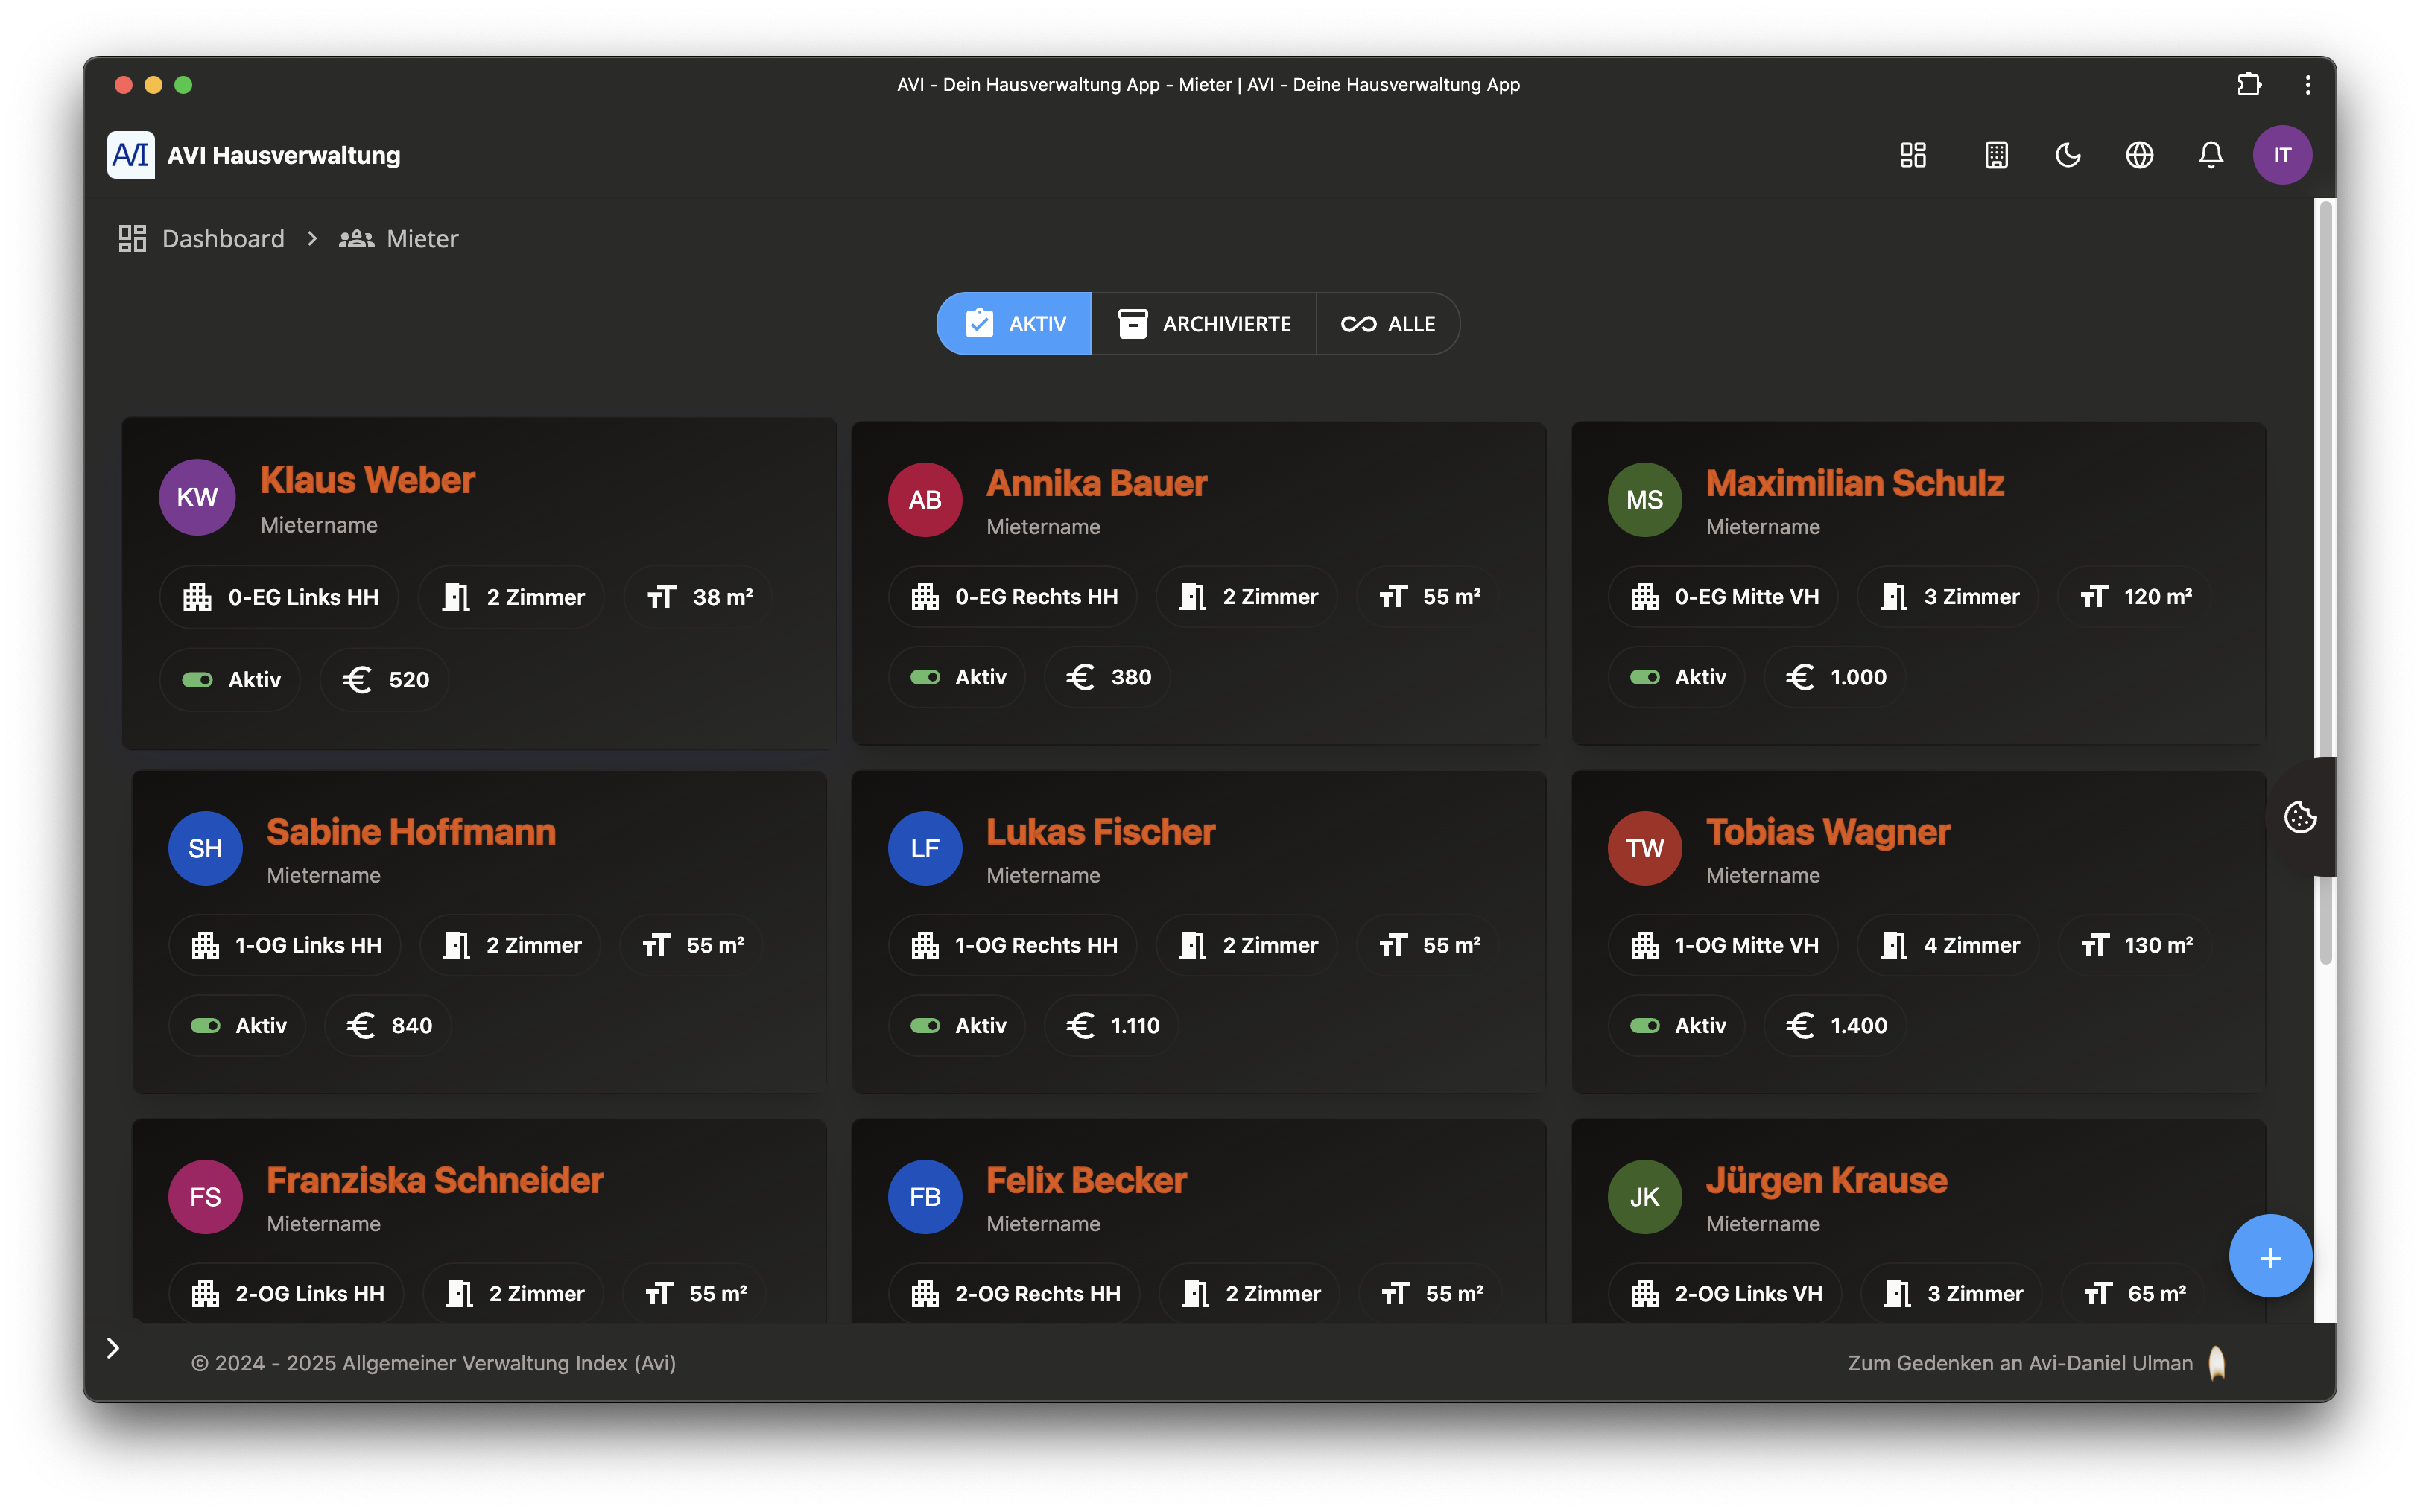This screenshot has width=2420, height=1512.
Task: Toggle Aktiv switch on Klaus Weber card
Action: click(x=197, y=680)
